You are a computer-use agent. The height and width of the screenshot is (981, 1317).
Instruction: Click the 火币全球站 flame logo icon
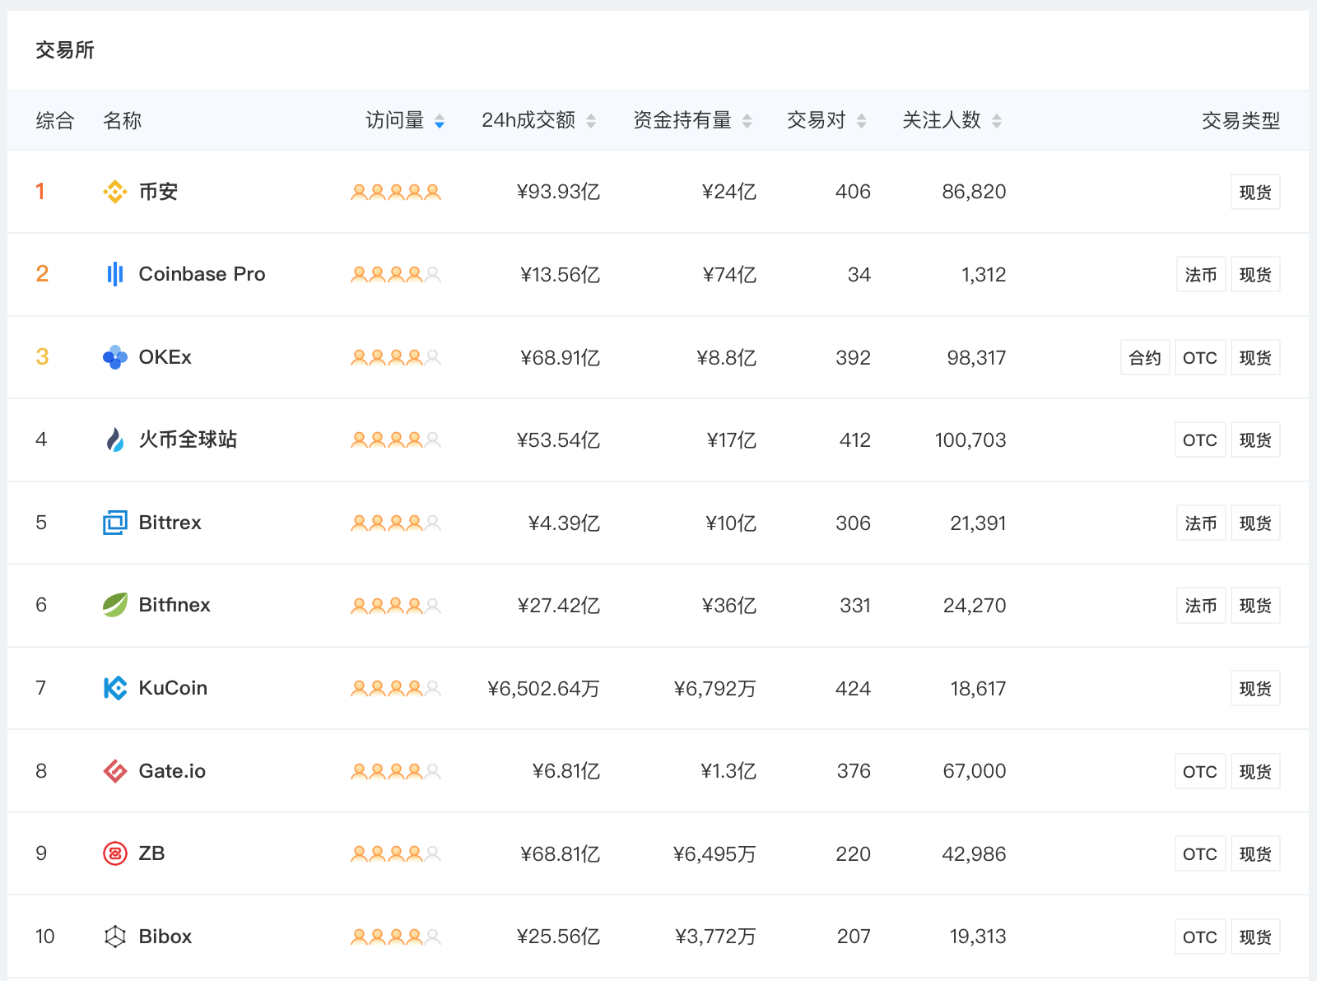(x=115, y=439)
